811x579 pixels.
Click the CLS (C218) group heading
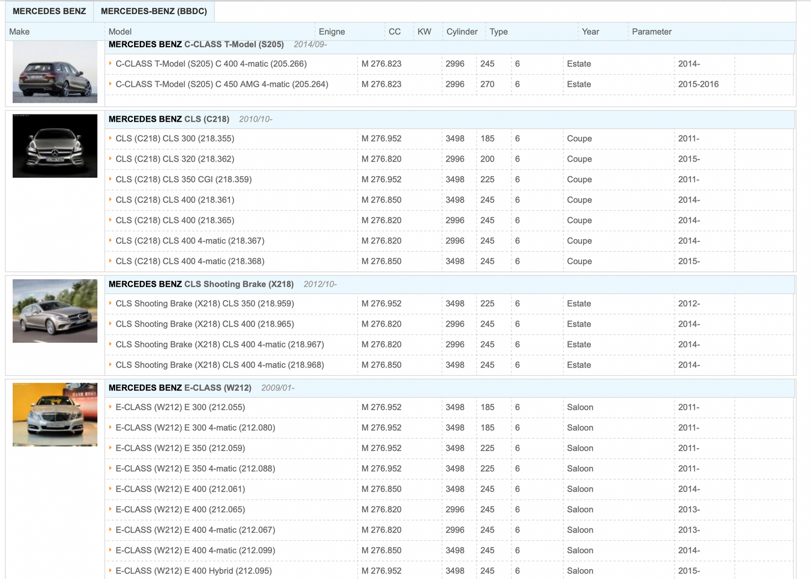169,119
